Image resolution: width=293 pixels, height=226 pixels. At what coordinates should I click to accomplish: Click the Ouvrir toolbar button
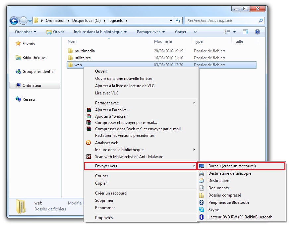[55, 32]
